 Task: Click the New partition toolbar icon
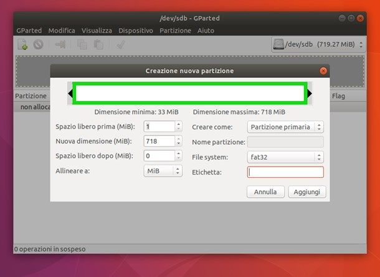click(22, 44)
